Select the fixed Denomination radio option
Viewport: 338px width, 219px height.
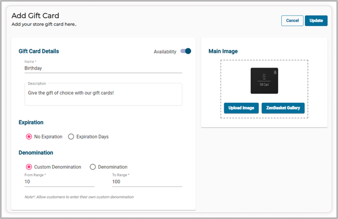pos(93,167)
